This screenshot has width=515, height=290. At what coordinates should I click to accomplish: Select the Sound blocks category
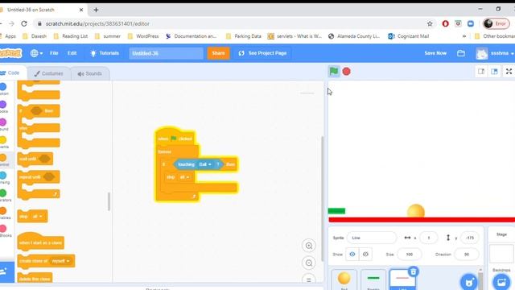pos(4,125)
